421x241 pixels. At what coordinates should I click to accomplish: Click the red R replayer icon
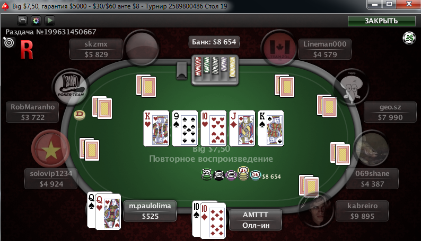27,50
